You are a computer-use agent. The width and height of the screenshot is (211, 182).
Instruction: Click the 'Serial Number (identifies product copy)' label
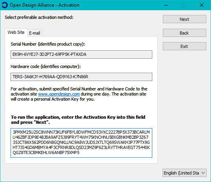[x=48, y=44]
